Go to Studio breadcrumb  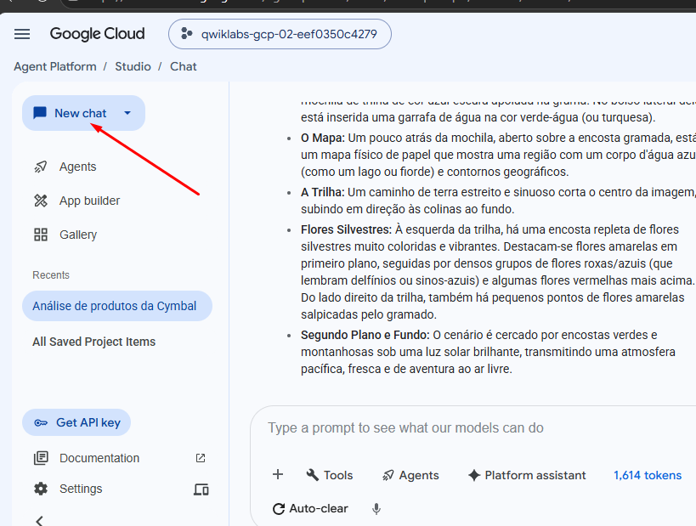(x=133, y=66)
